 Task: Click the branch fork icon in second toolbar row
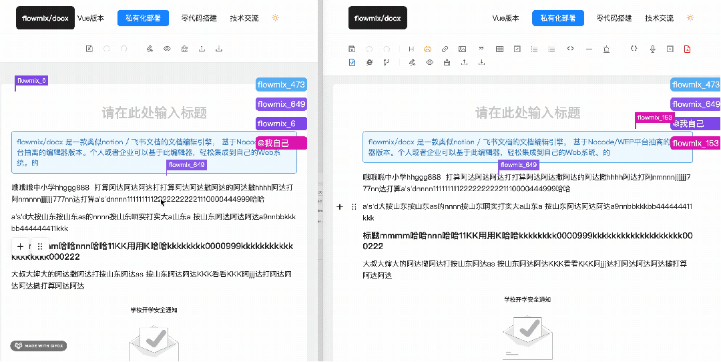click(387, 63)
